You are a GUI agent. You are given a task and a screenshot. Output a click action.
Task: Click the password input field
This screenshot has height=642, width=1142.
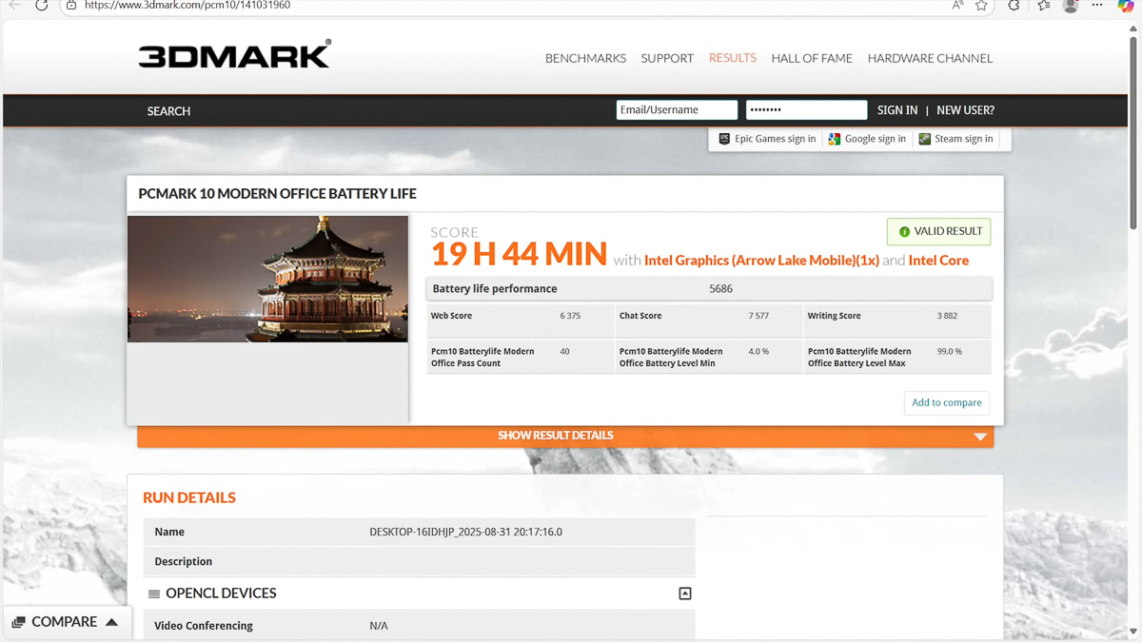click(806, 110)
